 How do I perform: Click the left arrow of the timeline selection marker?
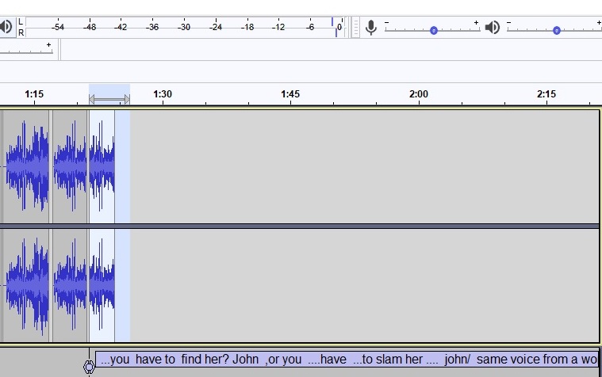pyautogui.click(x=92, y=100)
